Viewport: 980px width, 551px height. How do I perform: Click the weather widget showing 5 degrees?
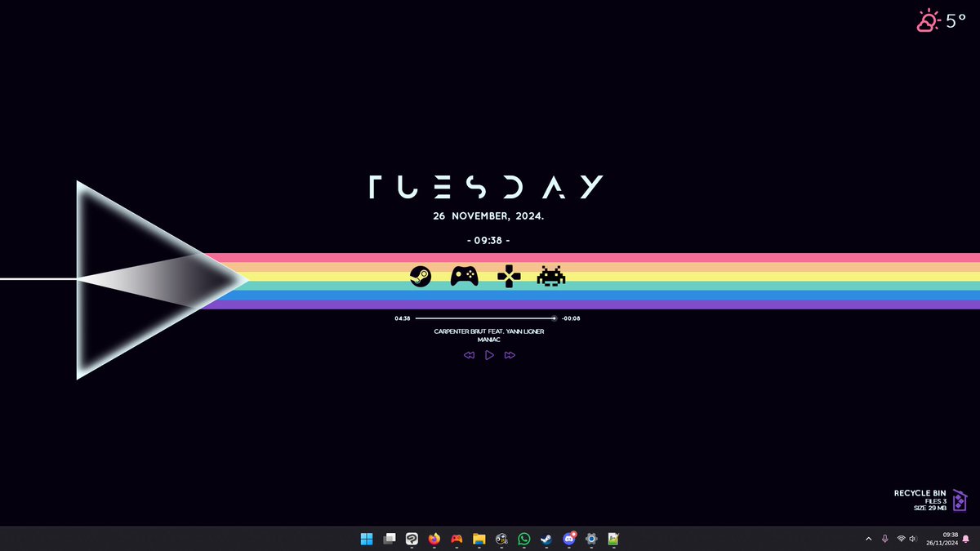[x=938, y=20]
